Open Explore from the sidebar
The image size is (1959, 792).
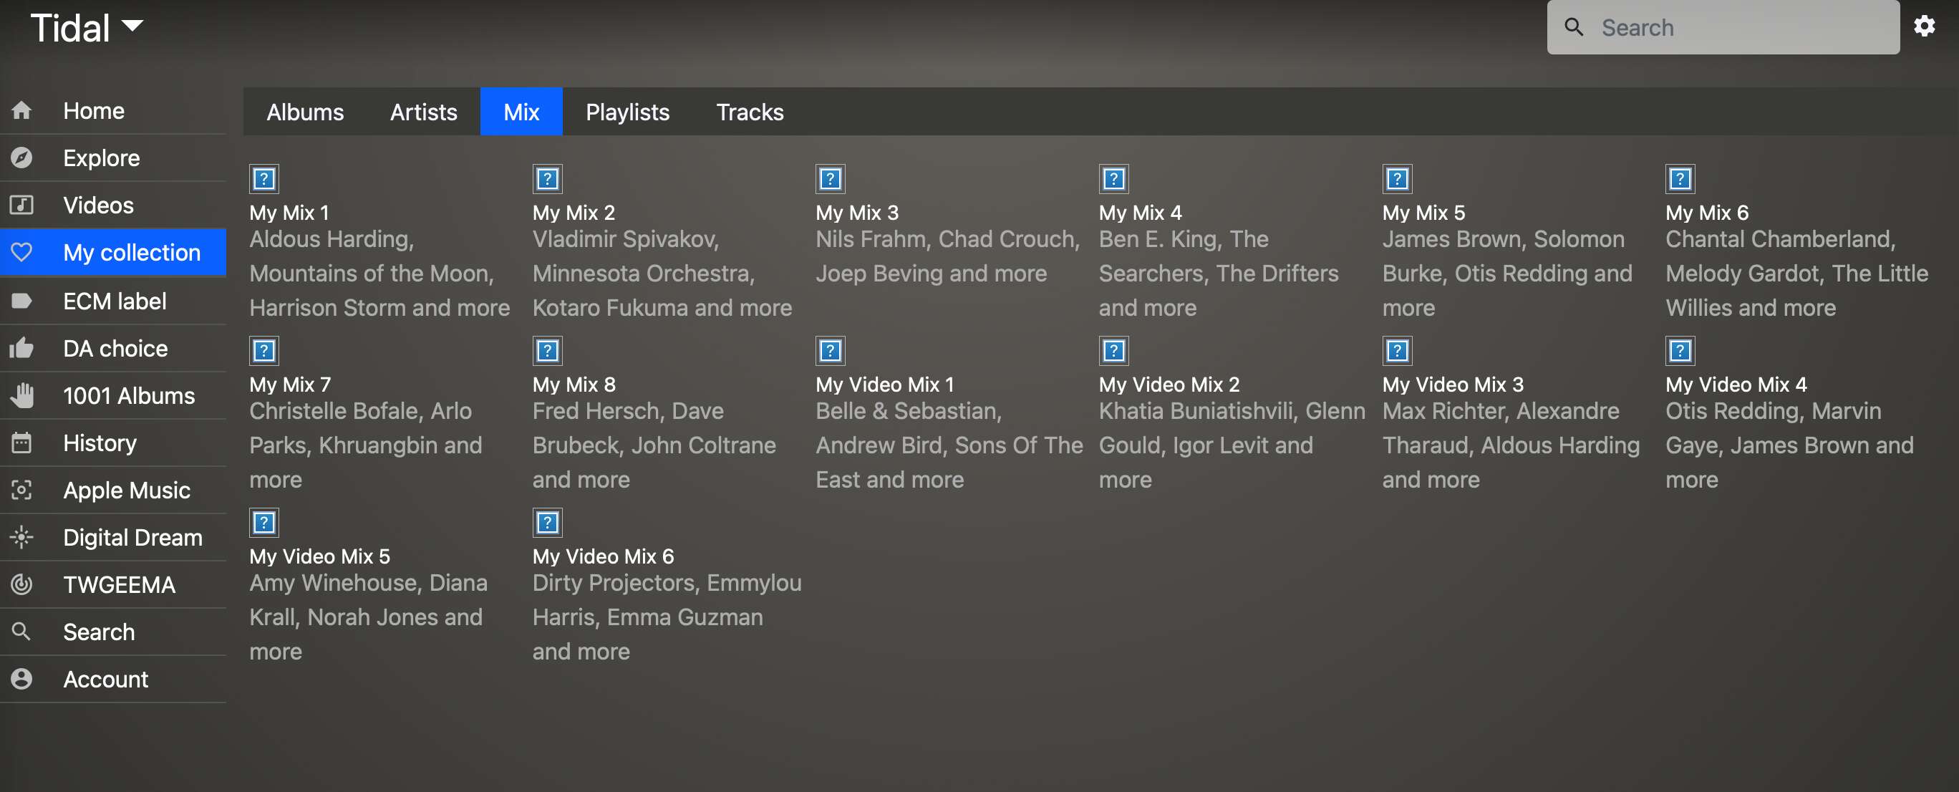pos(113,158)
